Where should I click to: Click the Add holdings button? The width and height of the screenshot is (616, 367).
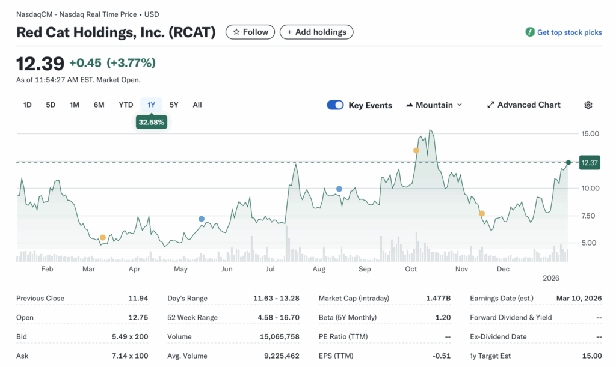pyautogui.click(x=316, y=32)
